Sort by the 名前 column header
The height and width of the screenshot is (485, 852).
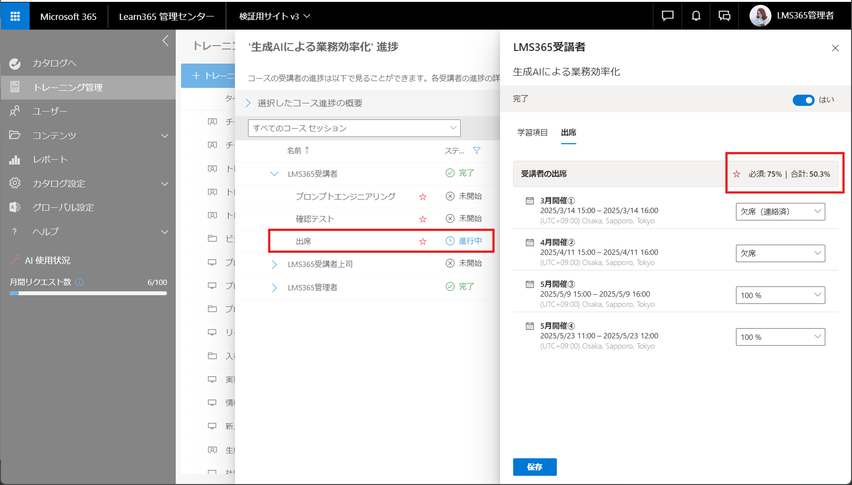[x=298, y=151]
